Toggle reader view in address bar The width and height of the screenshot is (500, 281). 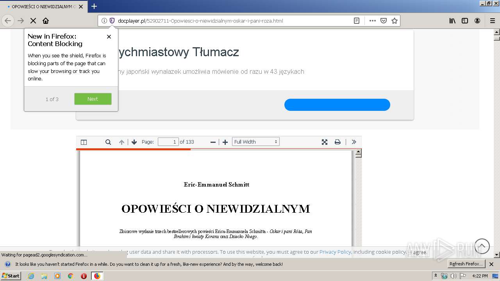[x=357, y=21]
